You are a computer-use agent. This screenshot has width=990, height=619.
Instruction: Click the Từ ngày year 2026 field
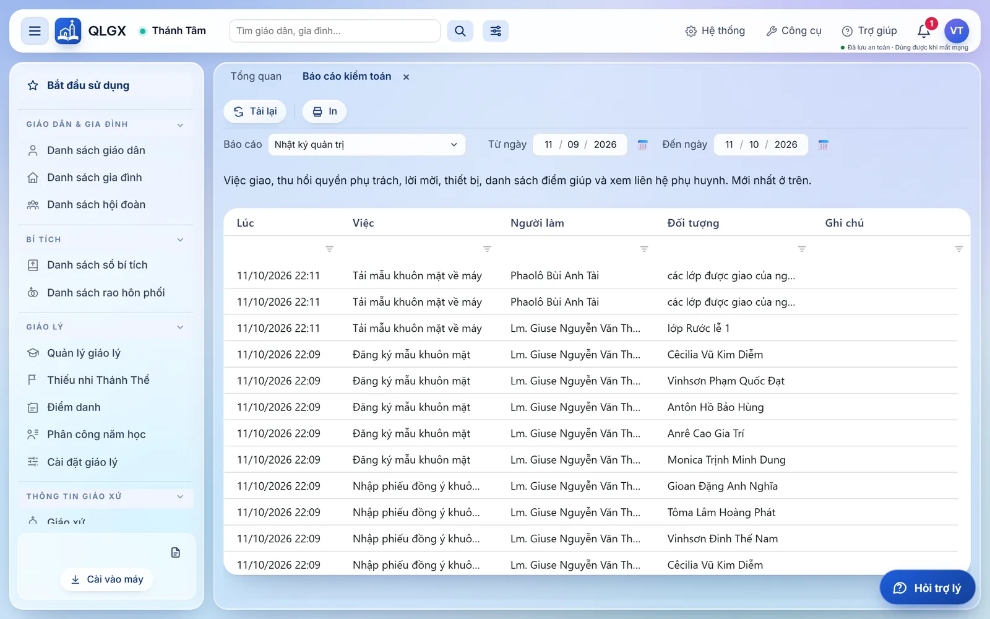605,145
